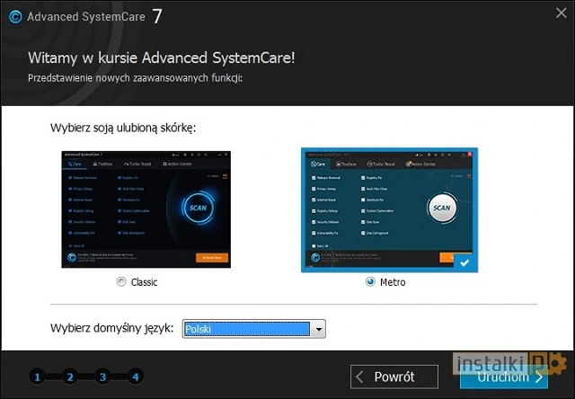Choose the Metro skin preview thumbnail
Viewport: 575px width, 399px height.
coord(389,210)
